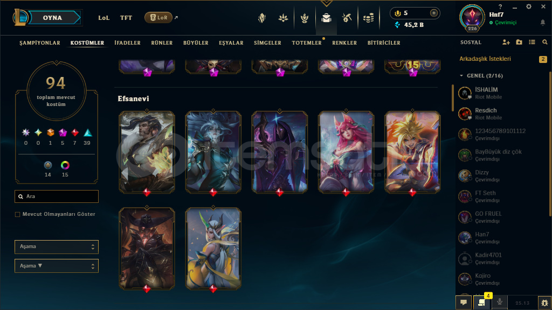Open the first Aşama dropdown
Image resolution: width=552 pixels, height=310 pixels.
click(56, 246)
